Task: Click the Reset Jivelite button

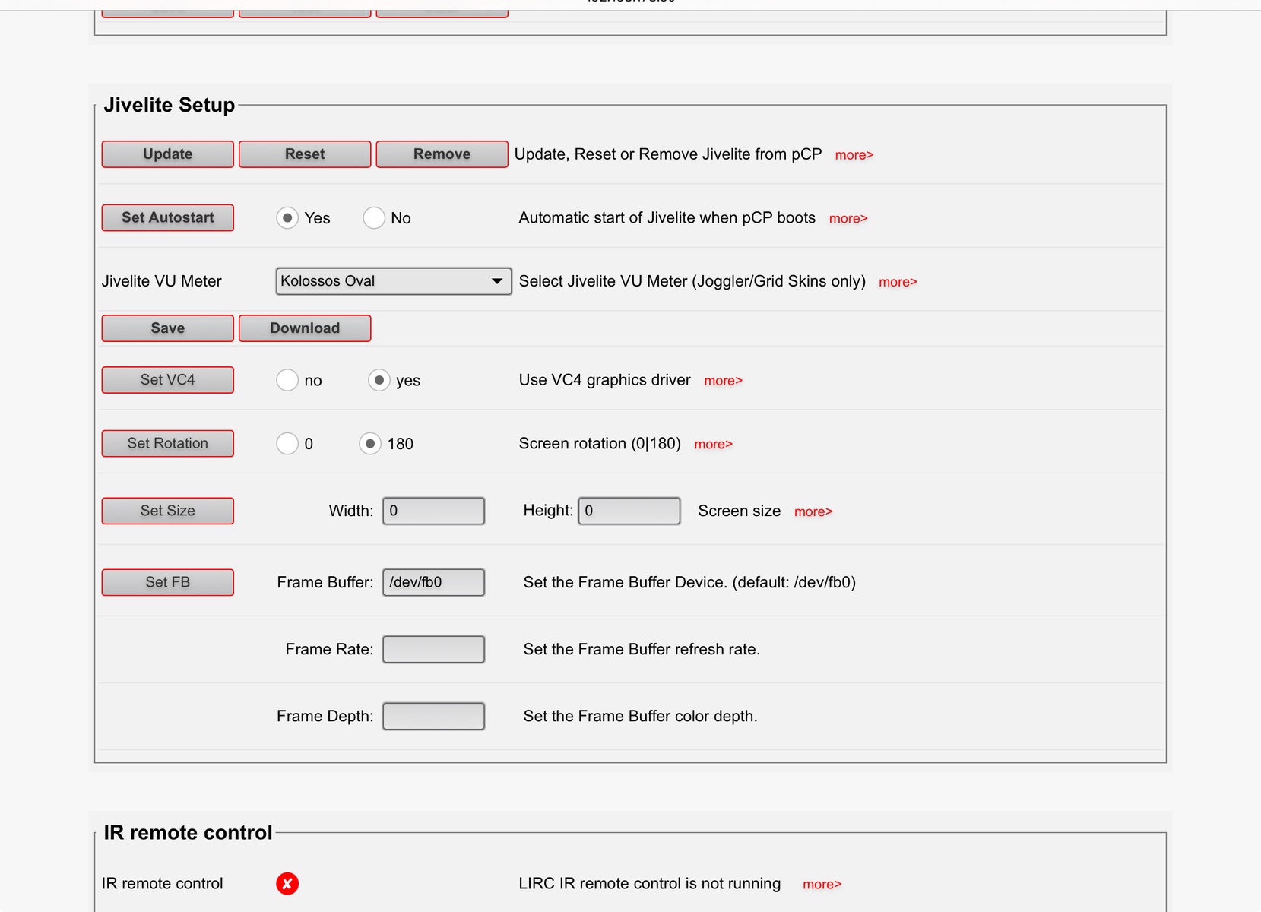Action: pos(305,154)
